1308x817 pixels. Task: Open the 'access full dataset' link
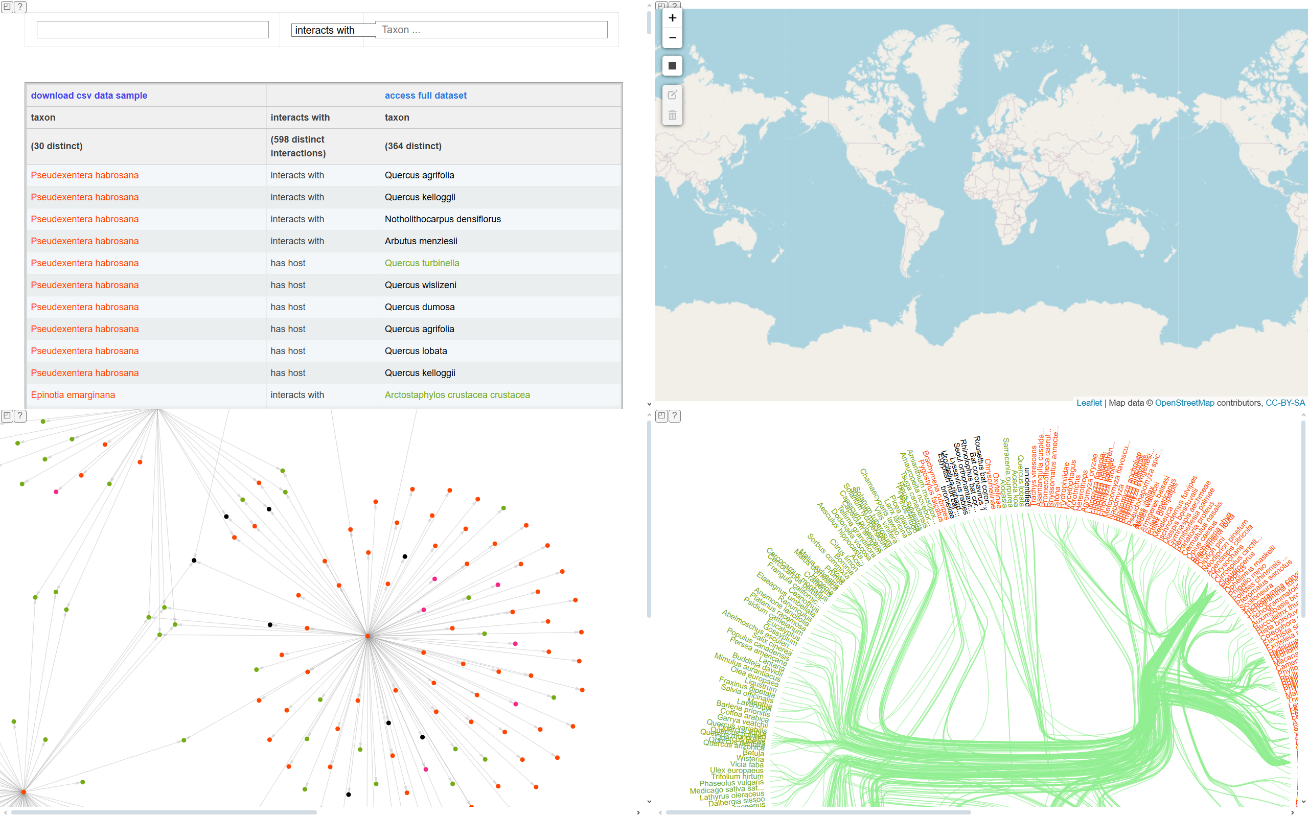425,96
